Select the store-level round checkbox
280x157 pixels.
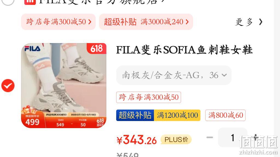(x=8, y=2)
